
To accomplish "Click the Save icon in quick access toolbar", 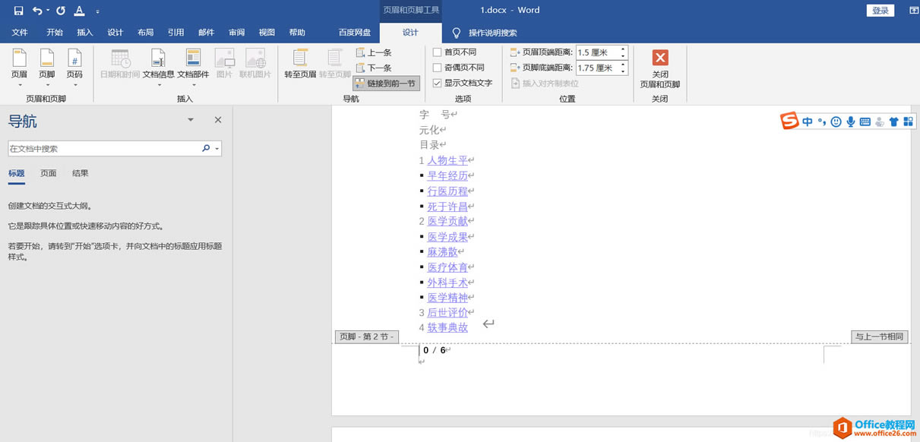I will (x=18, y=11).
